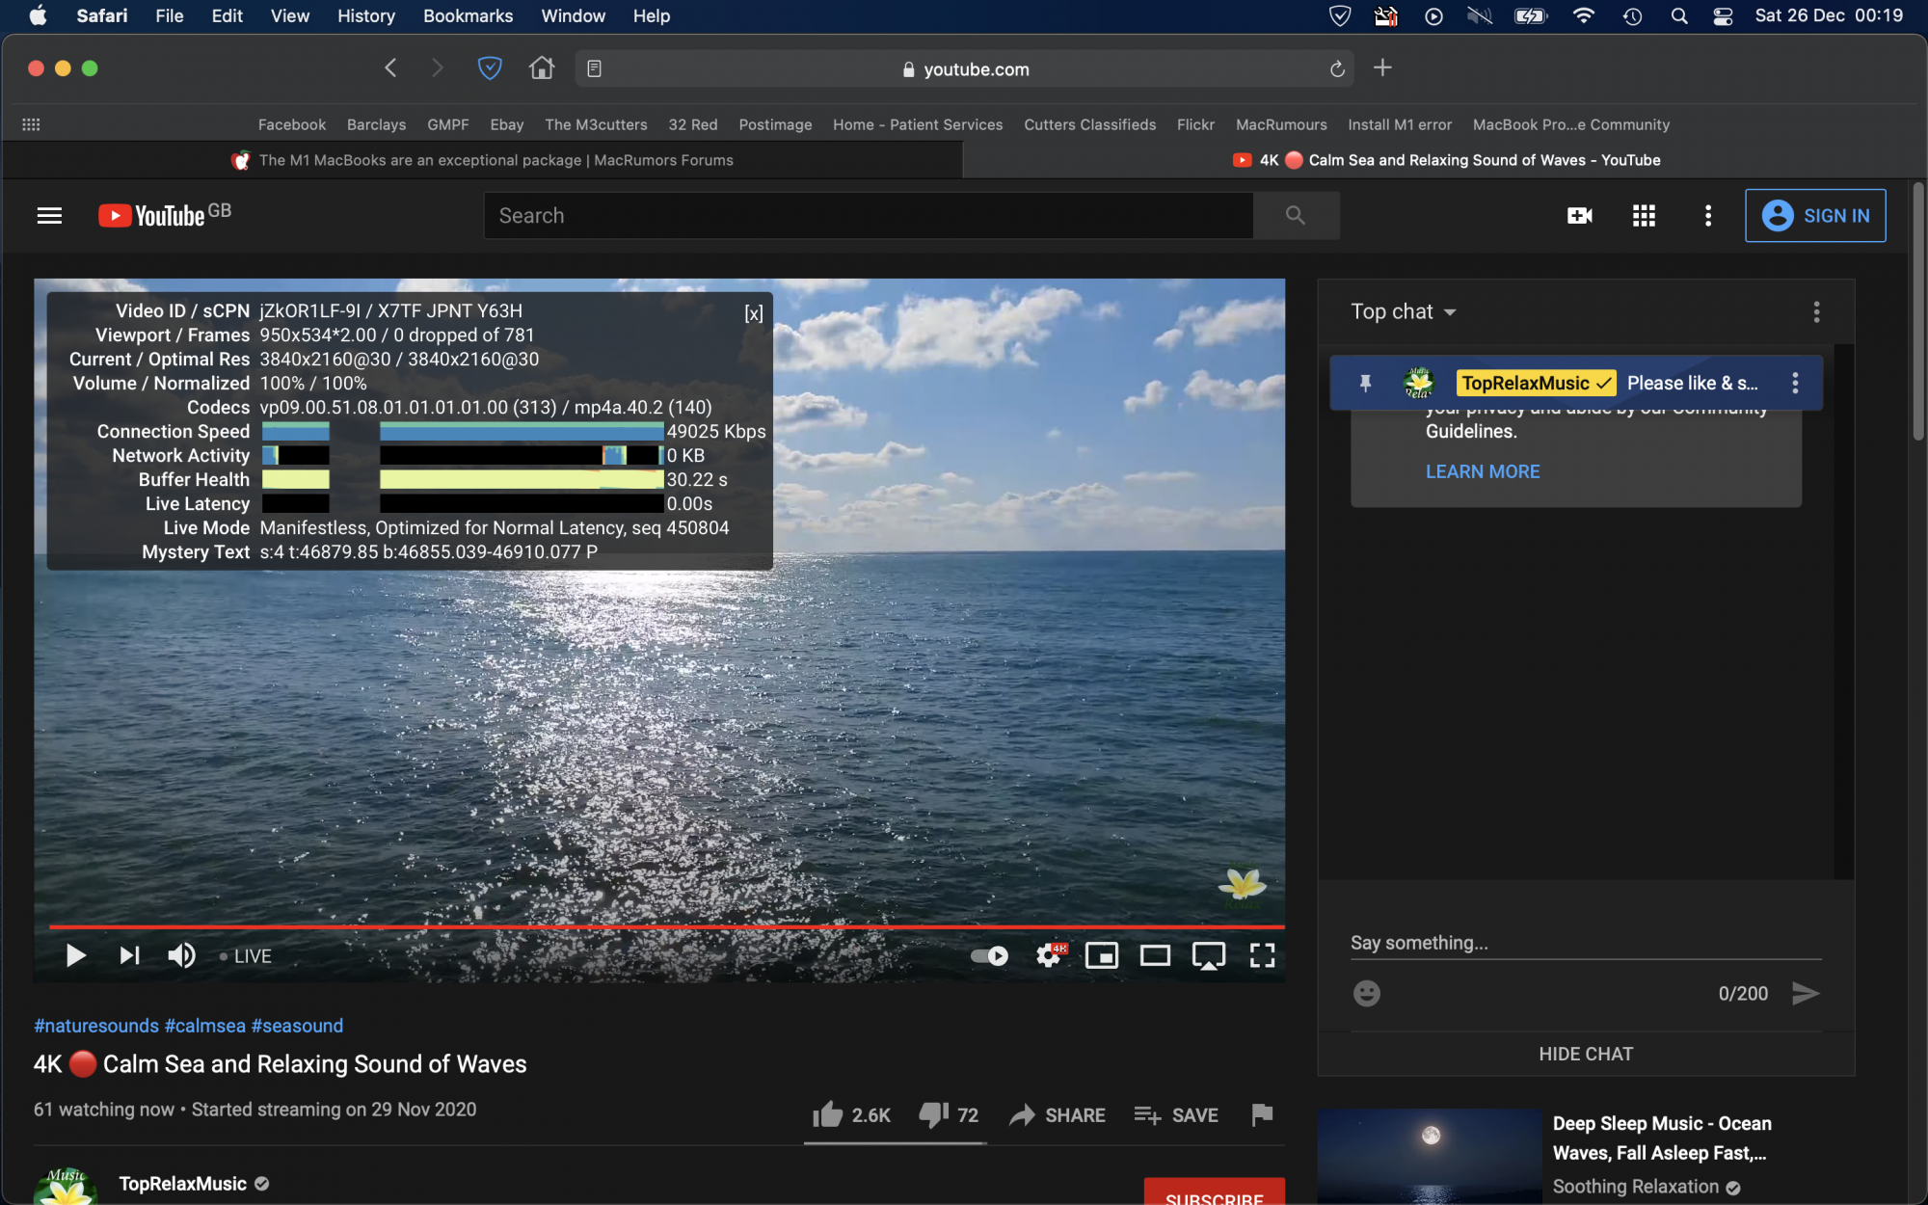1928x1205 pixels.
Task: Click the LEARN MORE link in chat
Action: pos(1483,471)
